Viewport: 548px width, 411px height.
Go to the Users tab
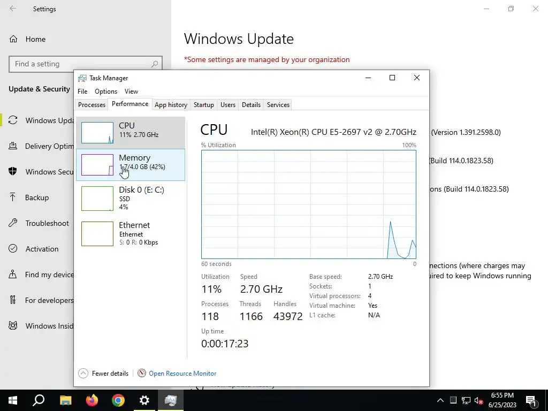[x=228, y=105]
